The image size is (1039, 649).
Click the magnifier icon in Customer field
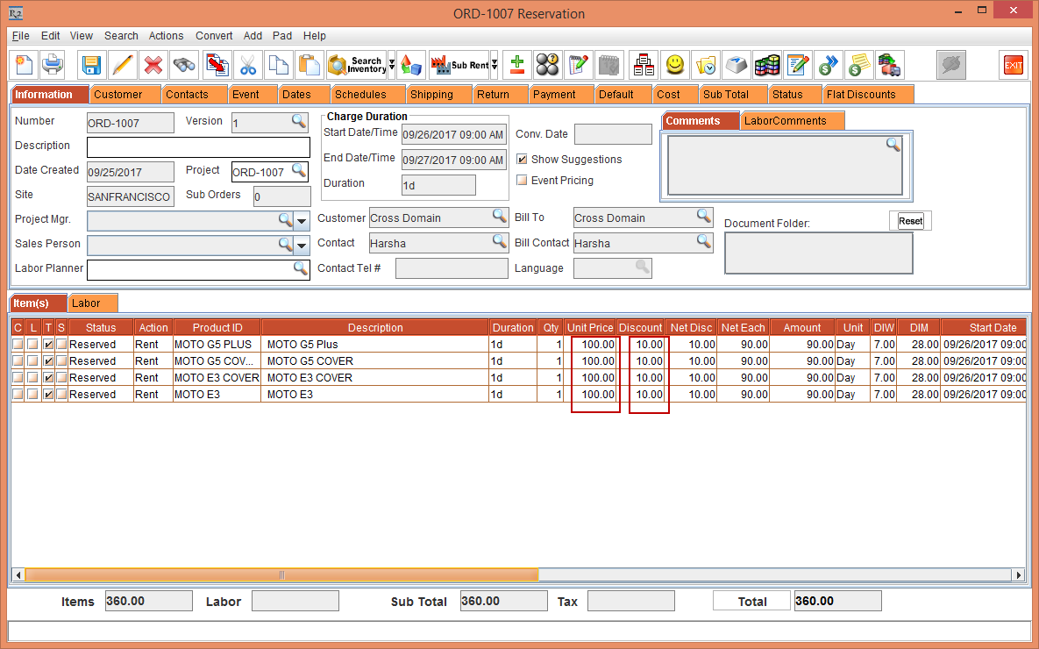(x=499, y=216)
